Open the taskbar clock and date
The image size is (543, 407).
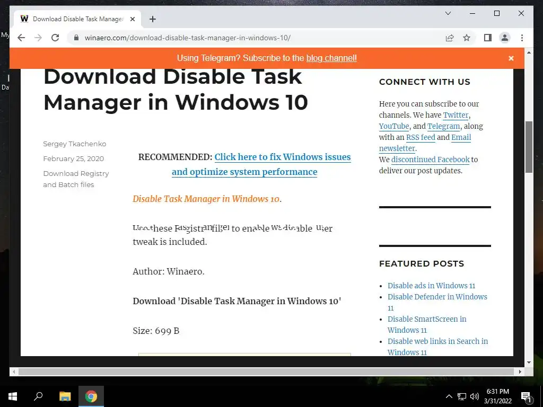(x=498, y=396)
